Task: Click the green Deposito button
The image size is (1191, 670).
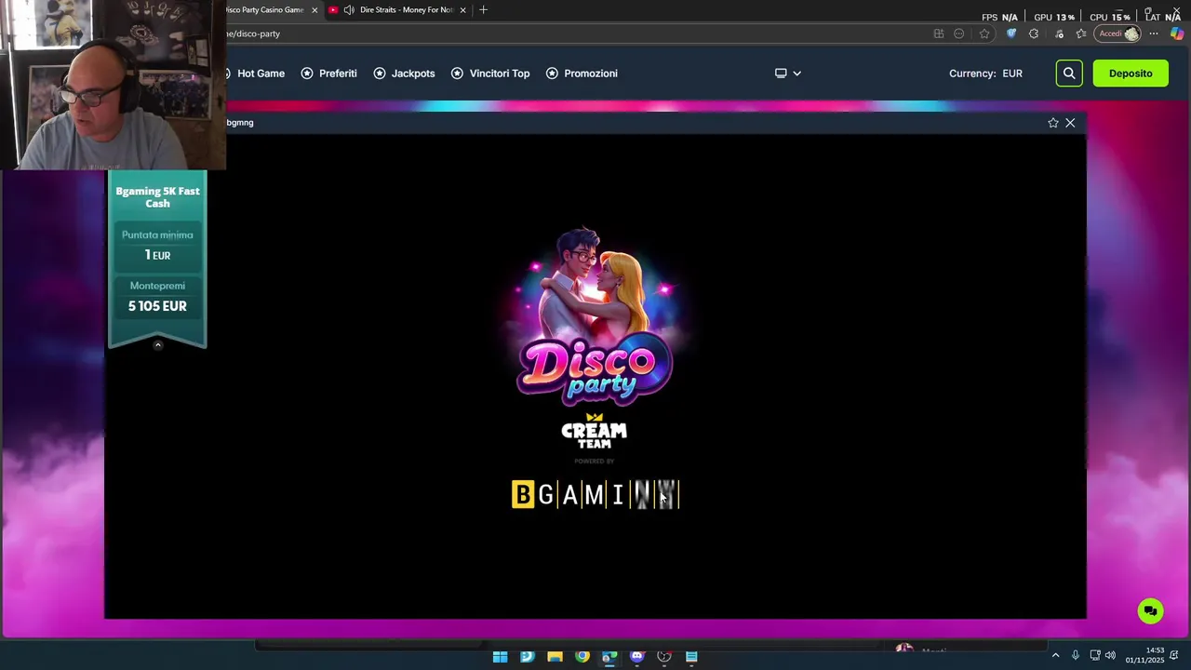Action: coord(1131,74)
